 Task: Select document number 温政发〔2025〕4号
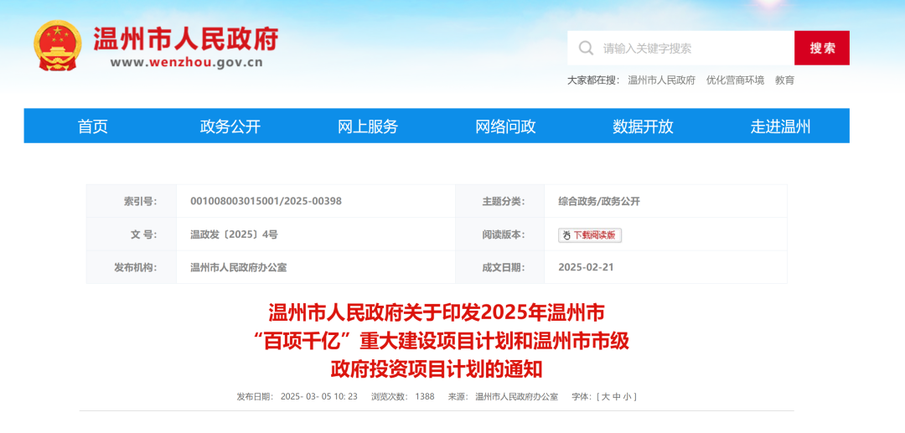tap(235, 235)
